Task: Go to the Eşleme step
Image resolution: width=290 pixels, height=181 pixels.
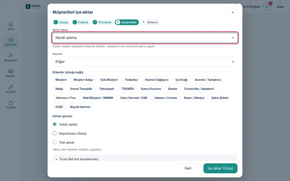Action: tap(81, 22)
